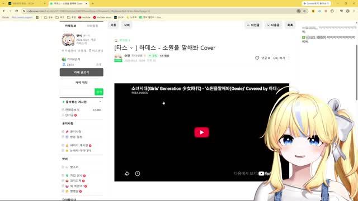
Task: Click the board icon beside 가입 인사
Action: (x=67, y=176)
